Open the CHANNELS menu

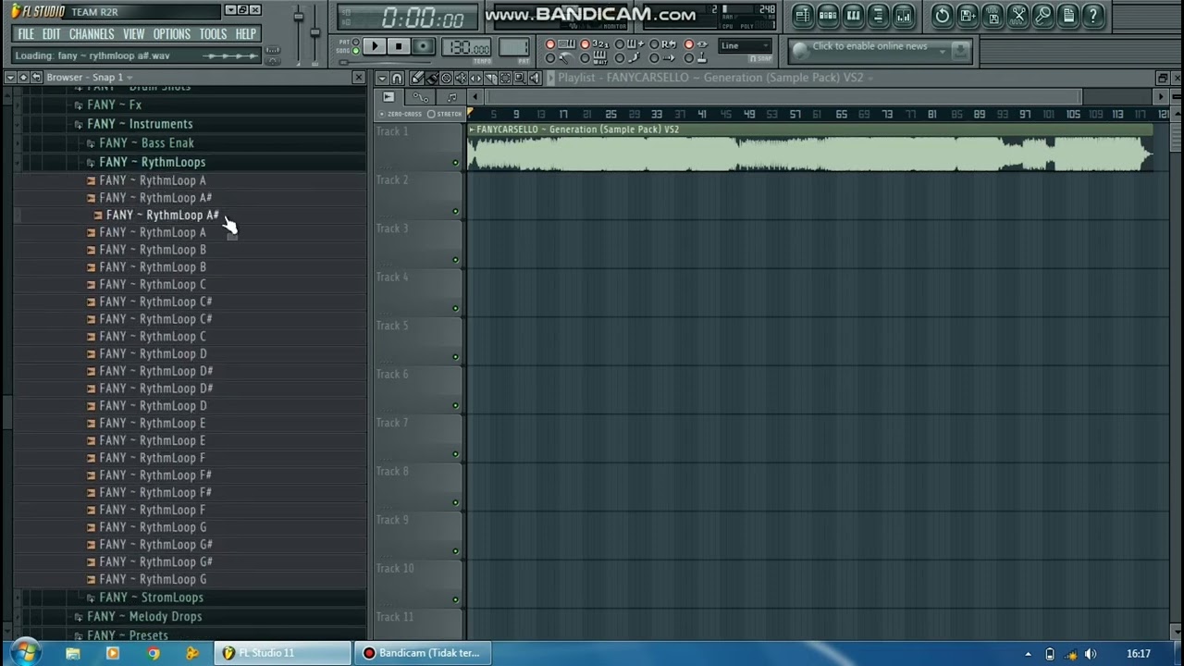(x=92, y=34)
